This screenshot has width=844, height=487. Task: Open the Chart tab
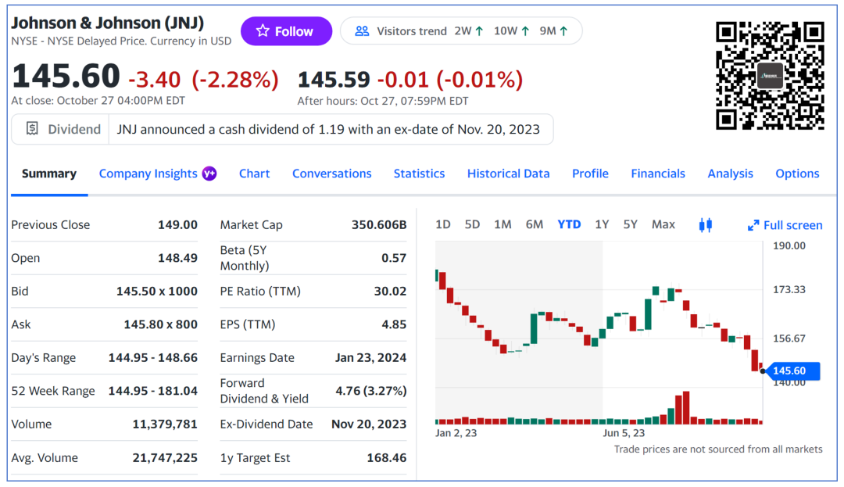point(255,174)
